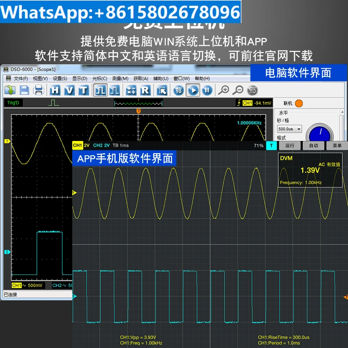Open the 获取(A) menu
Screen dimensions: 348x348
click(x=141, y=78)
